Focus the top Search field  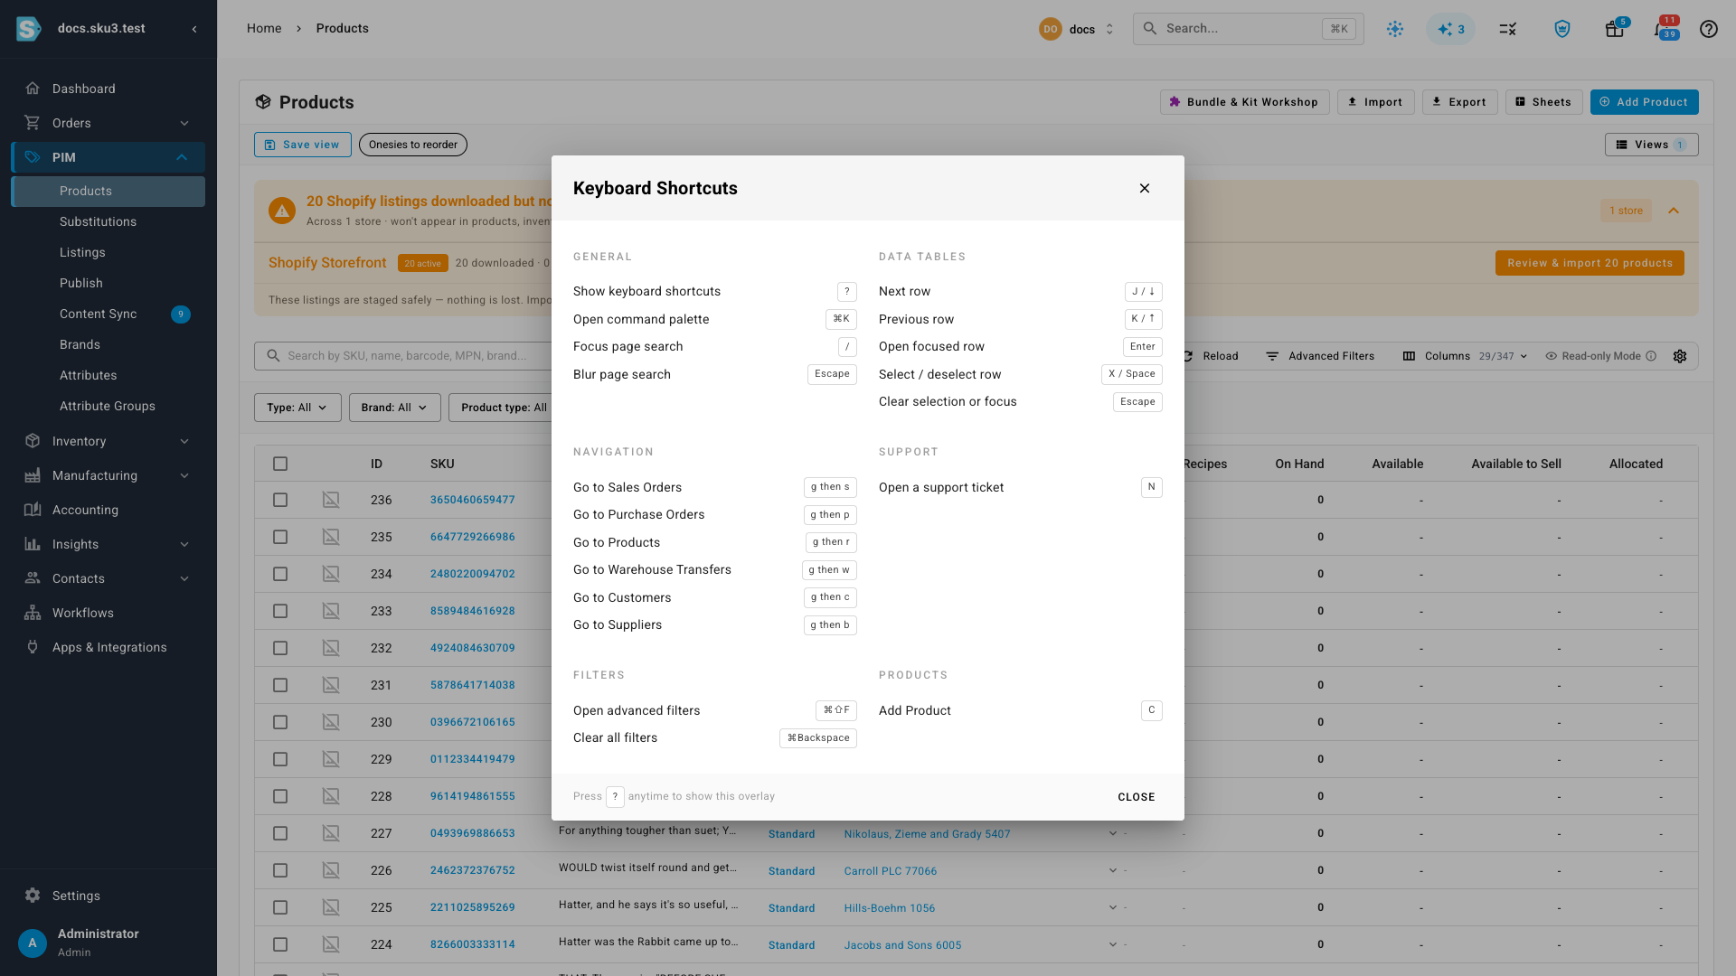pyautogui.click(x=1248, y=29)
